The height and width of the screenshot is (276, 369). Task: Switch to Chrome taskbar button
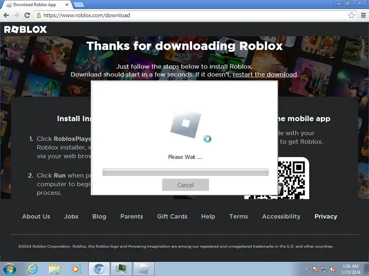click(99, 269)
